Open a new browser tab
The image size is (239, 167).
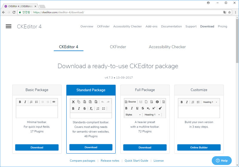pyautogui.click(x=42, y=6)
